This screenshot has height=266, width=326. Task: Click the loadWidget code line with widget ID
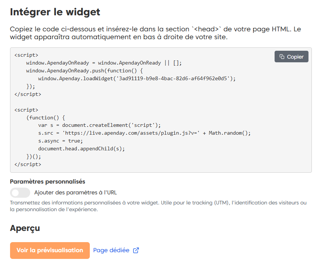click(137, 78)
